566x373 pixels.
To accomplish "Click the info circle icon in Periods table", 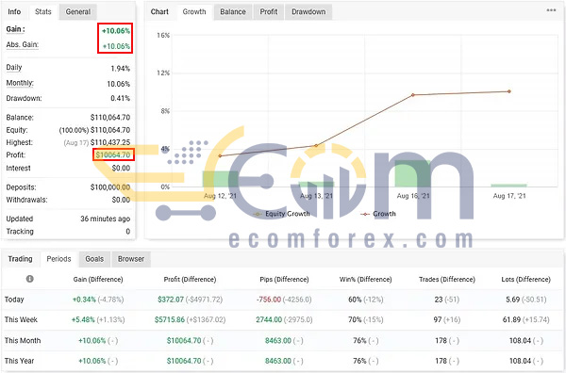I will pyautogui.click(x=30, y=279).
